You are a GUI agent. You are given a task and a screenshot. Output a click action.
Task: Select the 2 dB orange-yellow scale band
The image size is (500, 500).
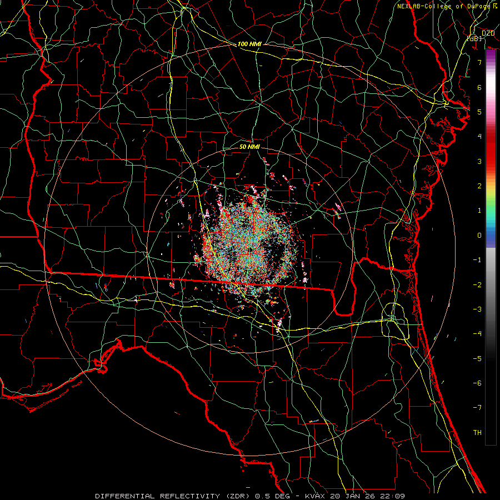491,186
